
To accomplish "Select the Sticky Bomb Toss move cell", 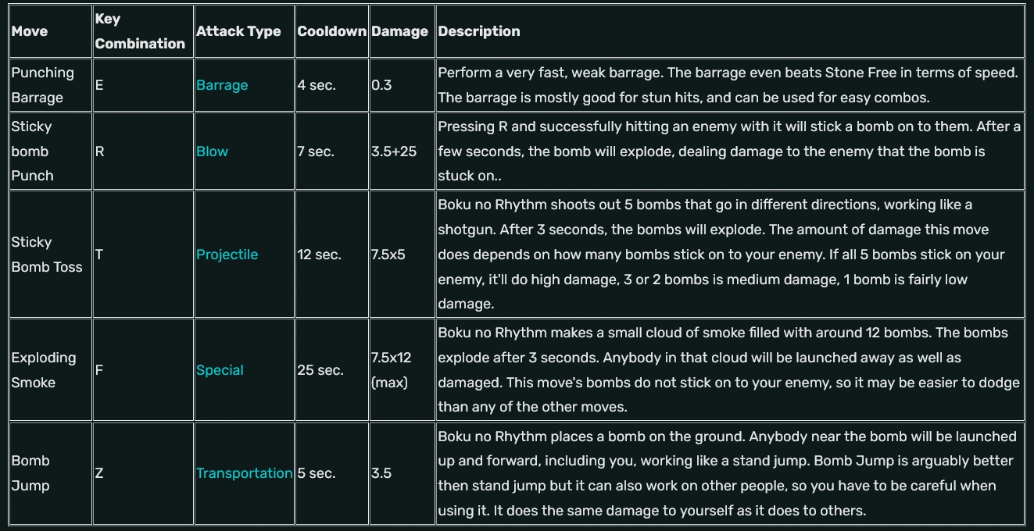I will [x=46, y=255].
